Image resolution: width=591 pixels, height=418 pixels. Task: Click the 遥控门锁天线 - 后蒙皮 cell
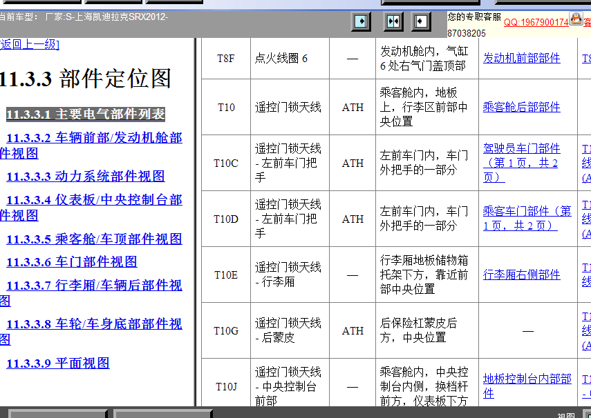(x=290, y=330)
